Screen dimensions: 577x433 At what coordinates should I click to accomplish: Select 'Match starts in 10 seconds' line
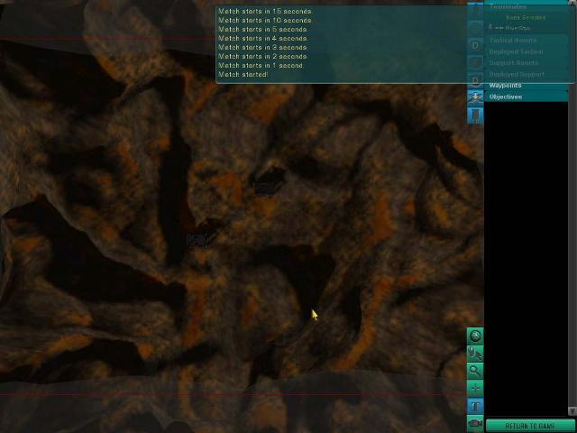click(265, 20)
